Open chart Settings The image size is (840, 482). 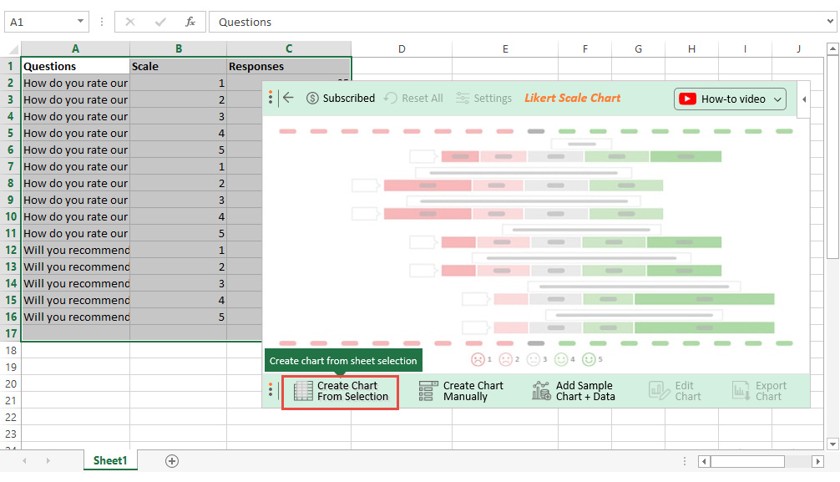[x=483, y=98]
